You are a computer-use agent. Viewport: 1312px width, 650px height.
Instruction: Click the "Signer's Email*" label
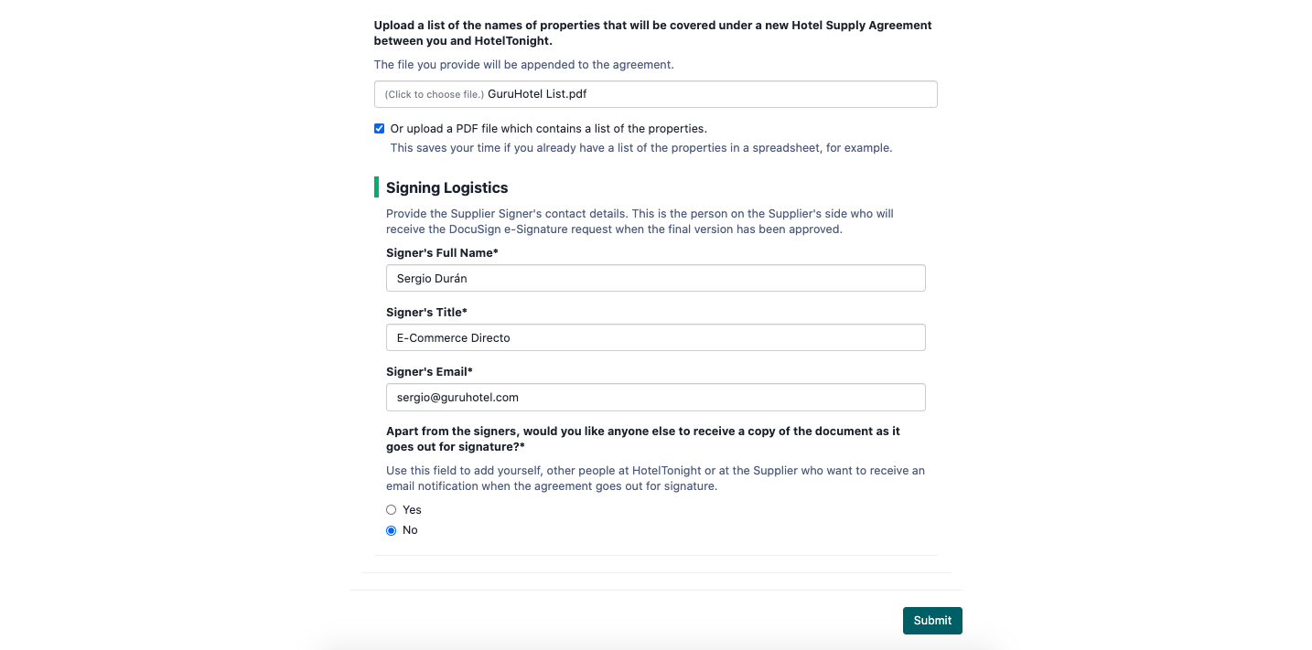coord(429,371)
